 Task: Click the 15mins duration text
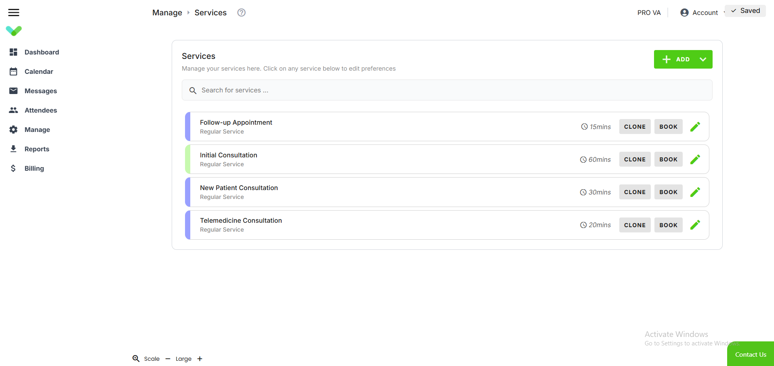click(x=600, y=127)
